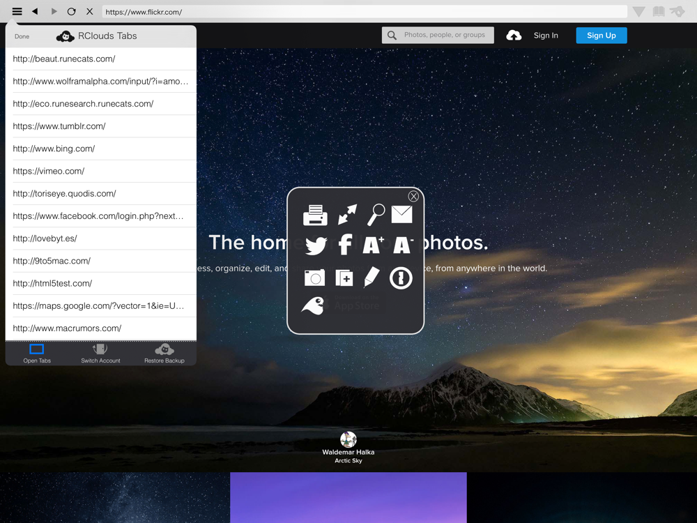Screen dimensions: 697x523
Task: Open the https://www.tumblr.com/ entry
Action: 101,126
